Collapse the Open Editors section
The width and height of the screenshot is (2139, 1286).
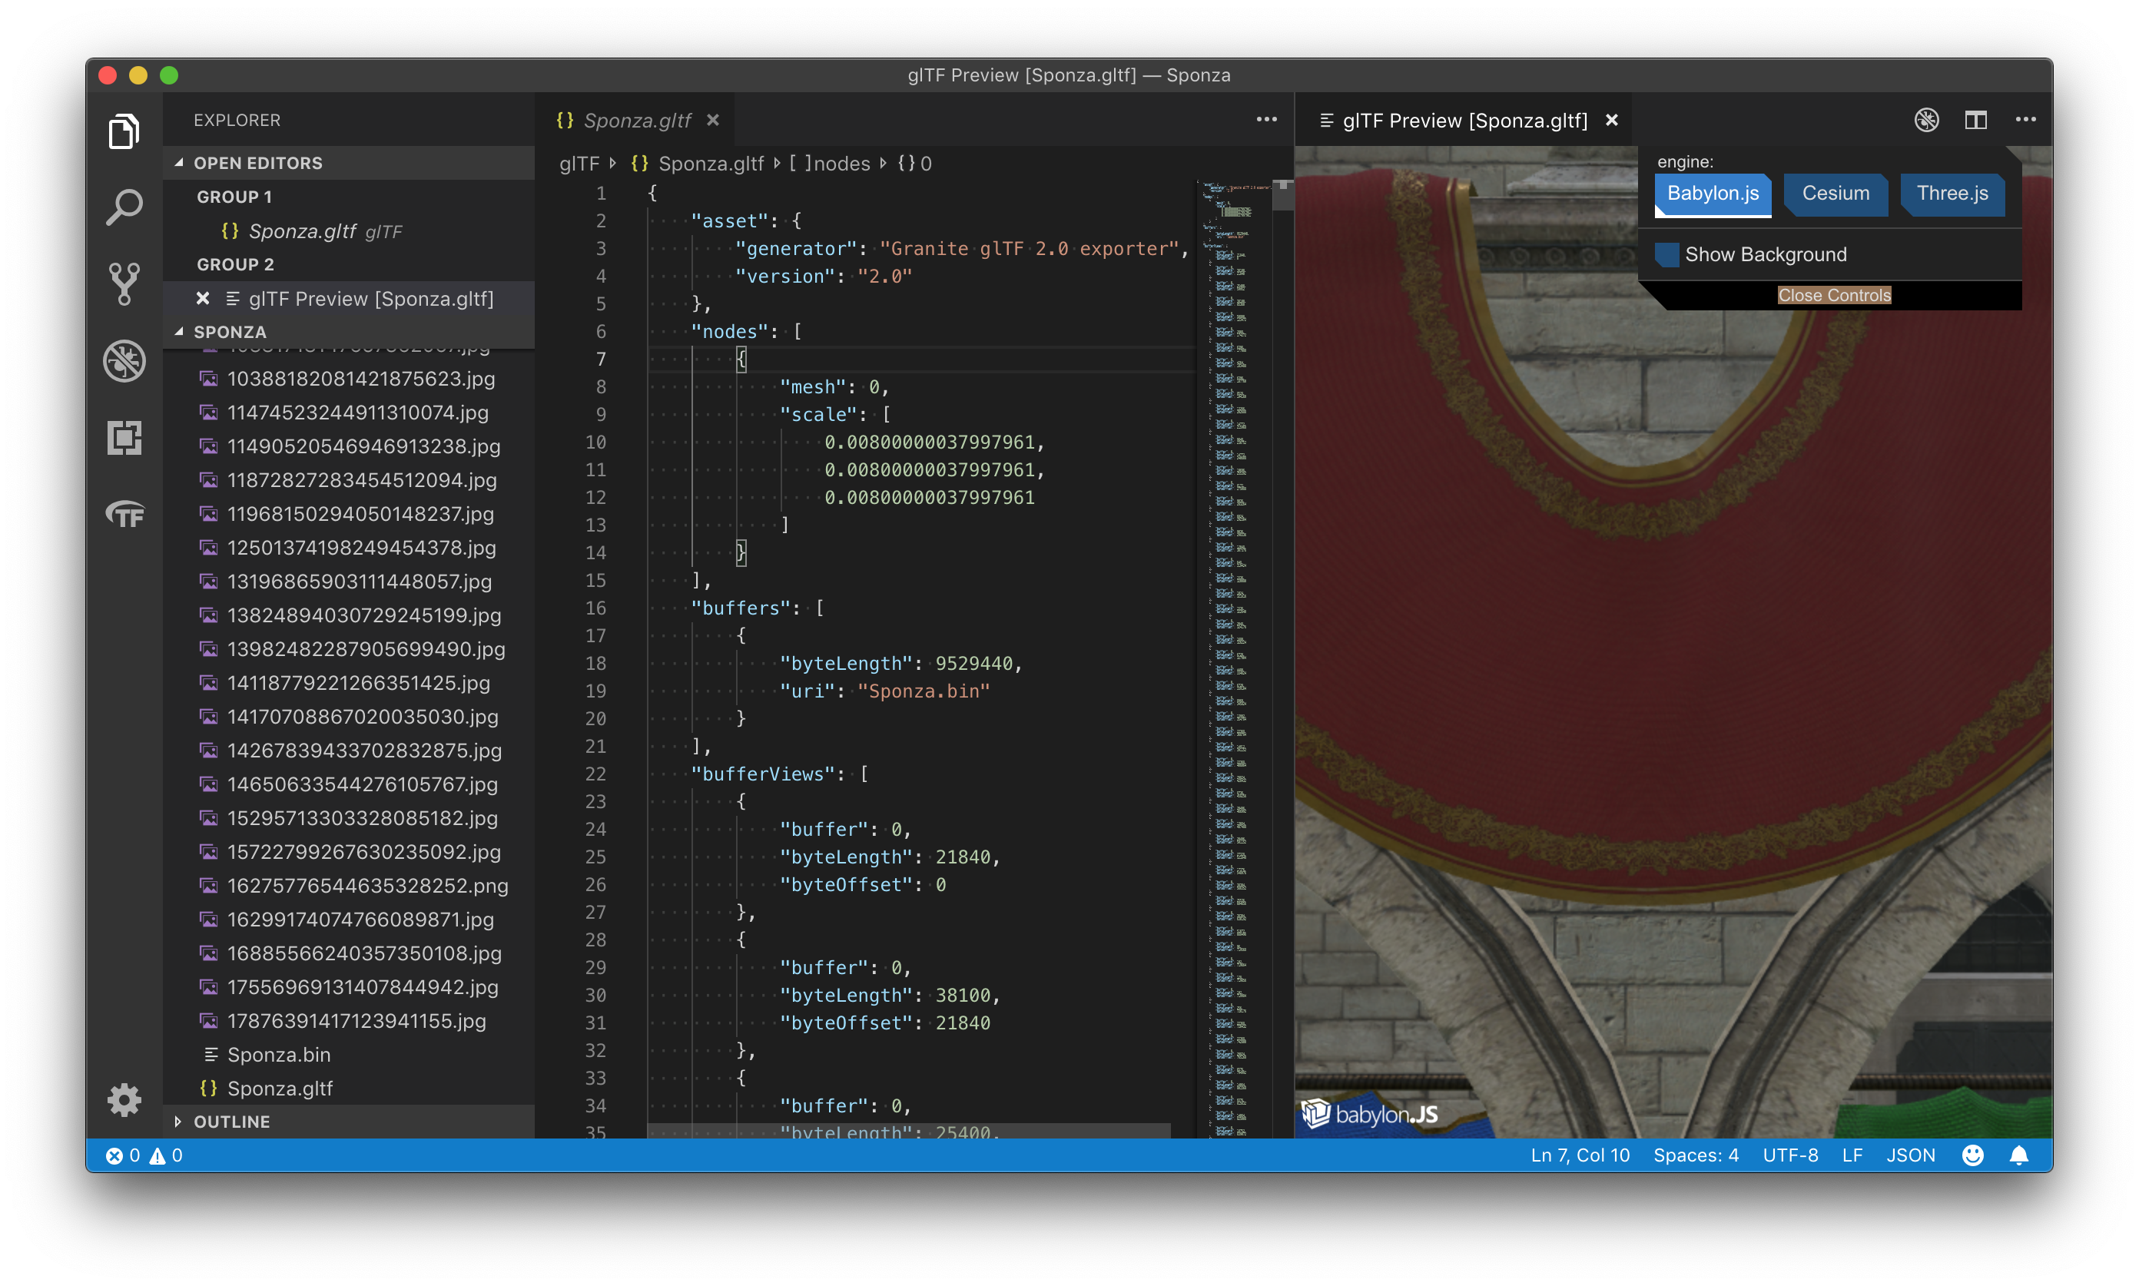coord(348,163)
